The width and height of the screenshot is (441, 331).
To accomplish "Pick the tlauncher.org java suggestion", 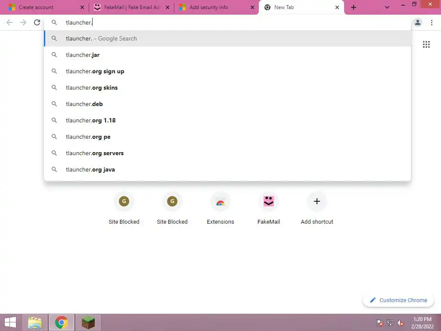I will coord(227,169).
